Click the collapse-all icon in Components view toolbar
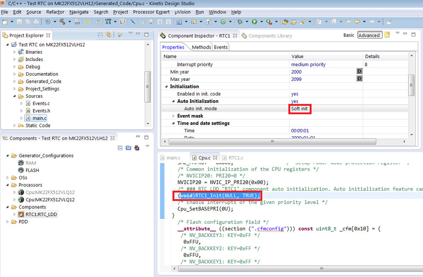This screenshot has width=423, height=277. pyautogui.click(x=120, y=148)
